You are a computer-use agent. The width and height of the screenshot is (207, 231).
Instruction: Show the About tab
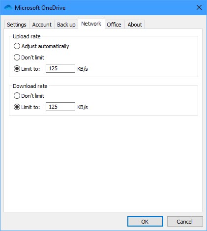135,25
